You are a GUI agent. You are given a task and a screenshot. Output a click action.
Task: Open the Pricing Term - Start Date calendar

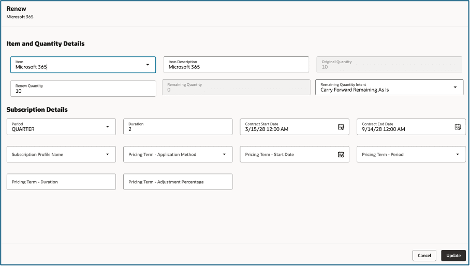[x=341, y=155]
